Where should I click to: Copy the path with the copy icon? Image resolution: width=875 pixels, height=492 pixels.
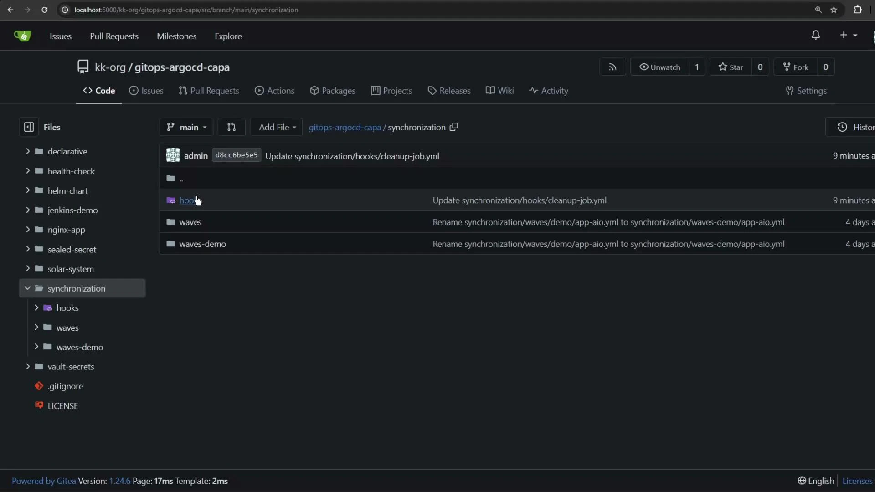[453, 127]
